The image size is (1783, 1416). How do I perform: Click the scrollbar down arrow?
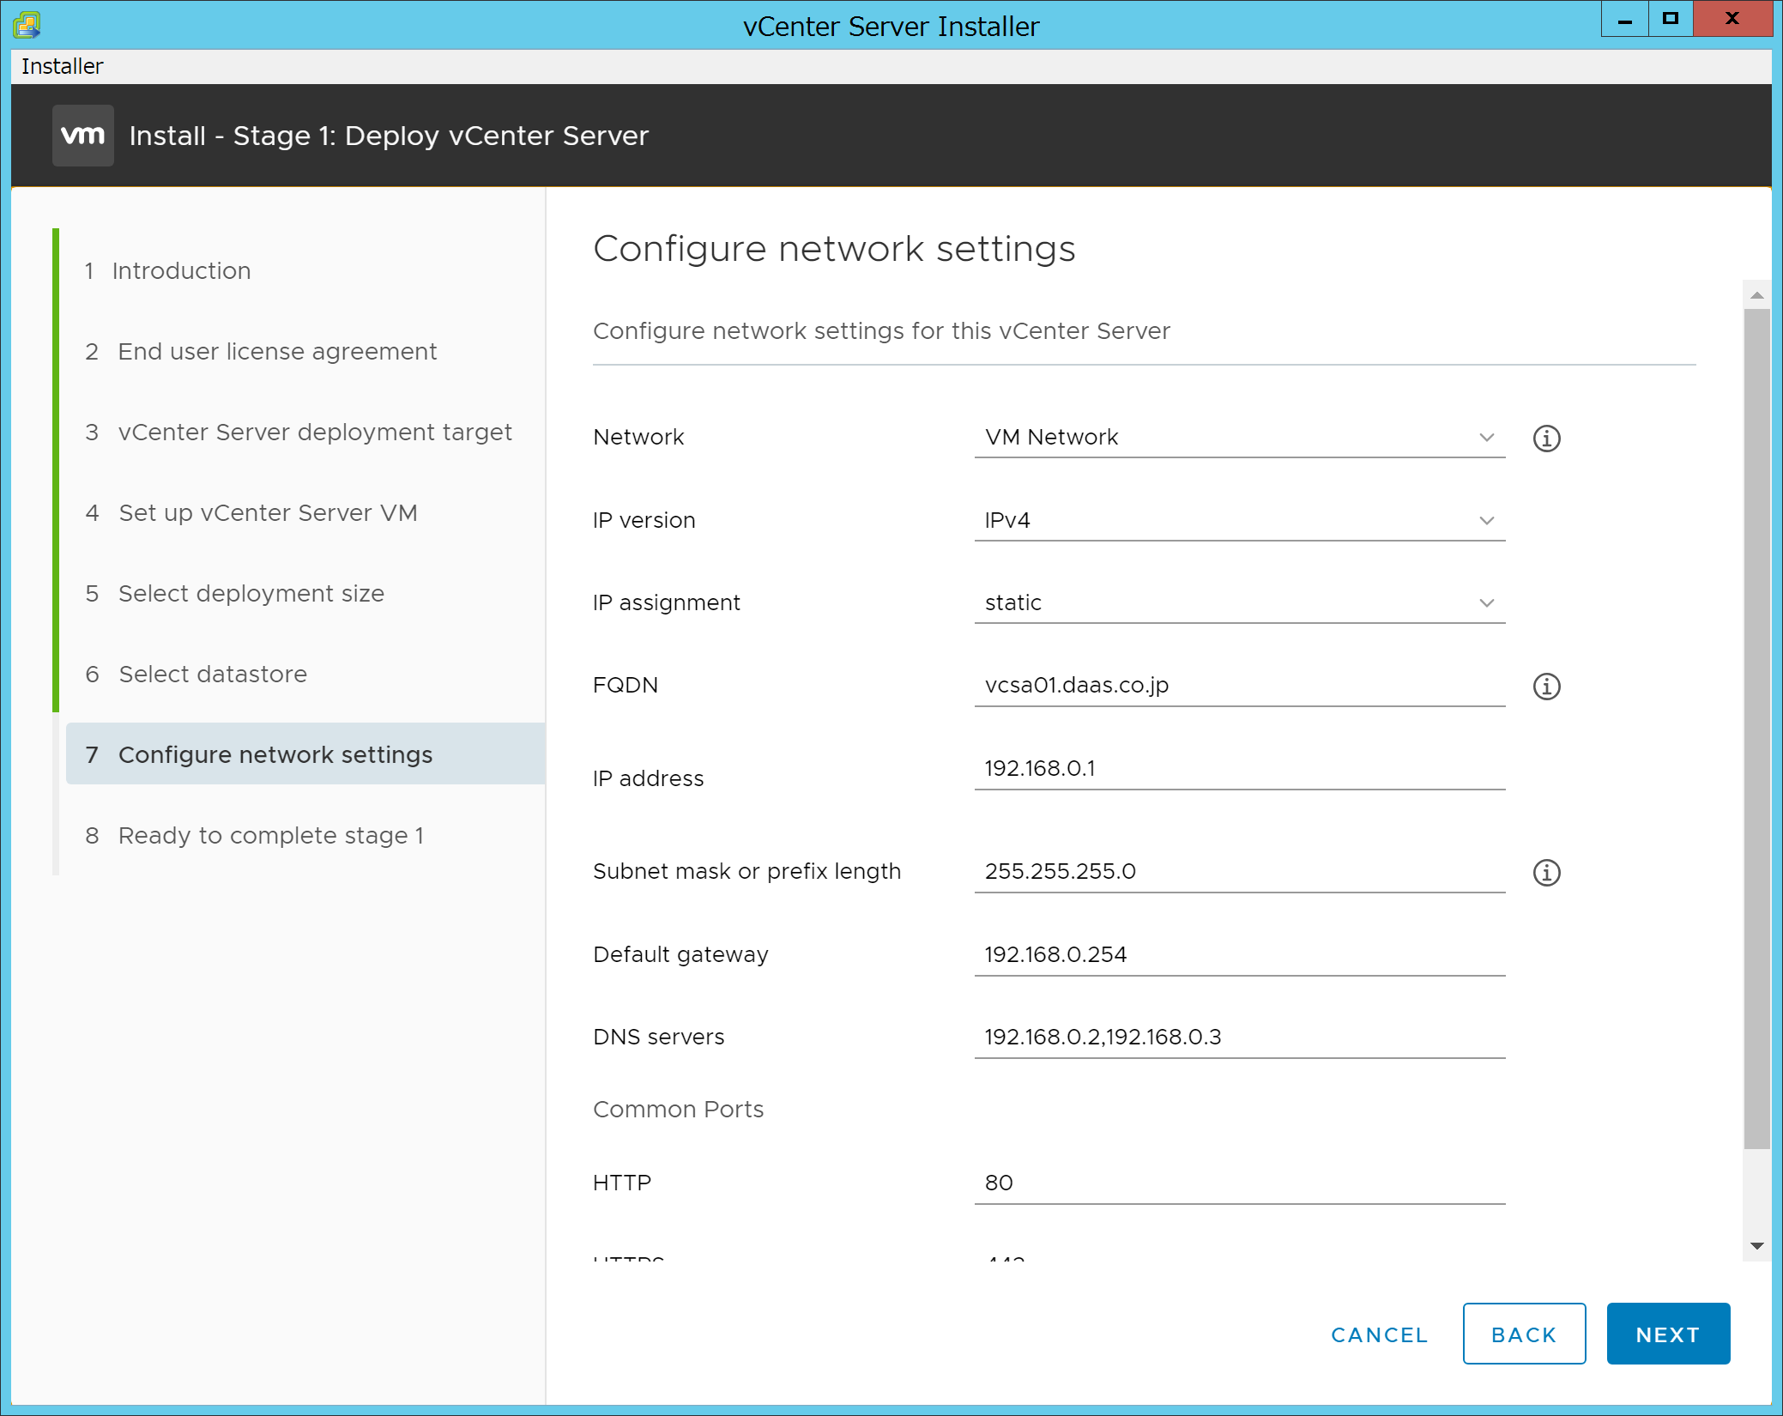click(1756, 1246)
